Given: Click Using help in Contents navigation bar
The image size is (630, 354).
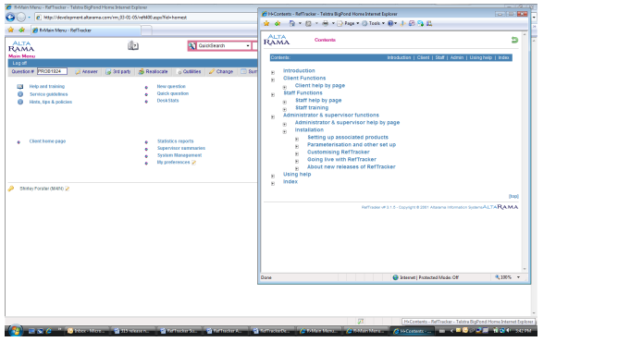Looking at the screenshot, I should (x=481, y=58).
